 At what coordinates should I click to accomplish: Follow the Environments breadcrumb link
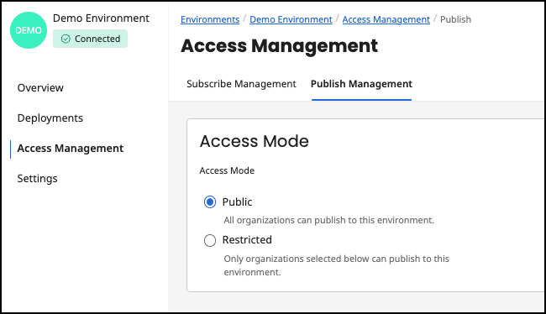tap(210, 19)
